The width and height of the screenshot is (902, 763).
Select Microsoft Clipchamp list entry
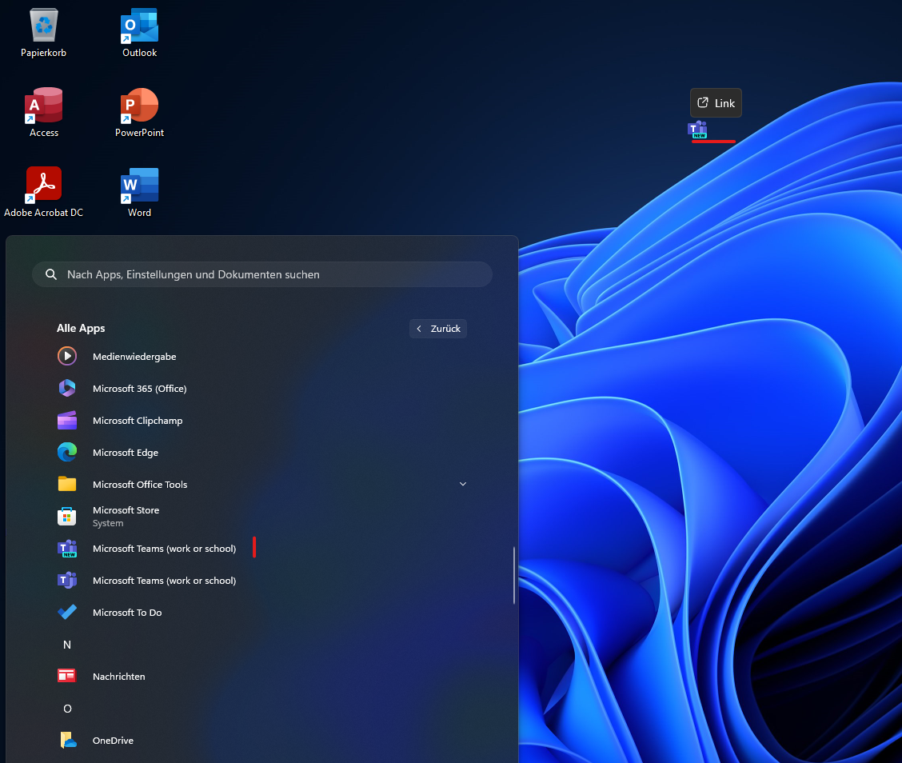pyautogui.click(x=263, y=421)
